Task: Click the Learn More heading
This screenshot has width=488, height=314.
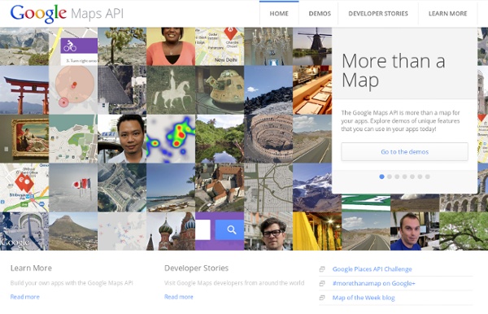Action: [x=31, y=268]
